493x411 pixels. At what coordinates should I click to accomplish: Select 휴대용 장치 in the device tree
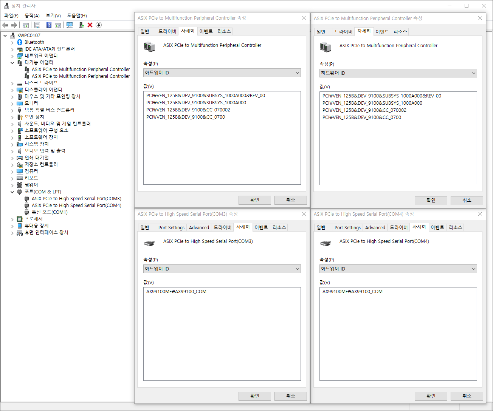click(36, 226)
